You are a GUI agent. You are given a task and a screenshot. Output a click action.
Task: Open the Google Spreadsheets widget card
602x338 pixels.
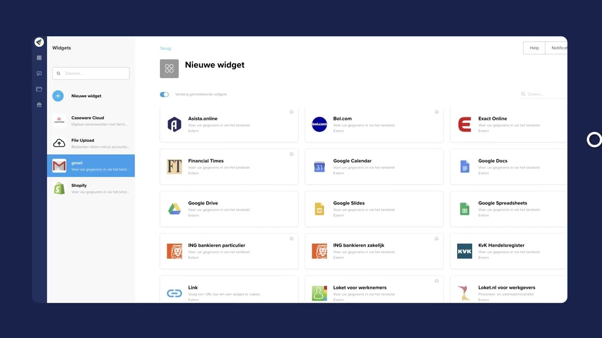(x=508, y=209)
